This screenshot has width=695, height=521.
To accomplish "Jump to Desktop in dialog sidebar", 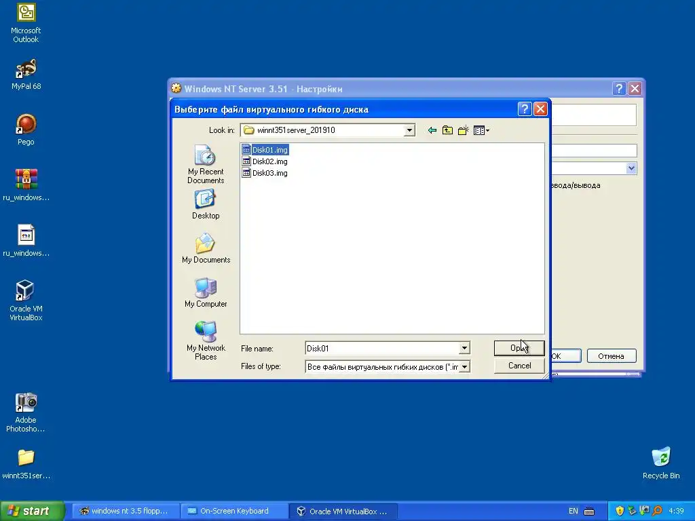I will point(206,204).
